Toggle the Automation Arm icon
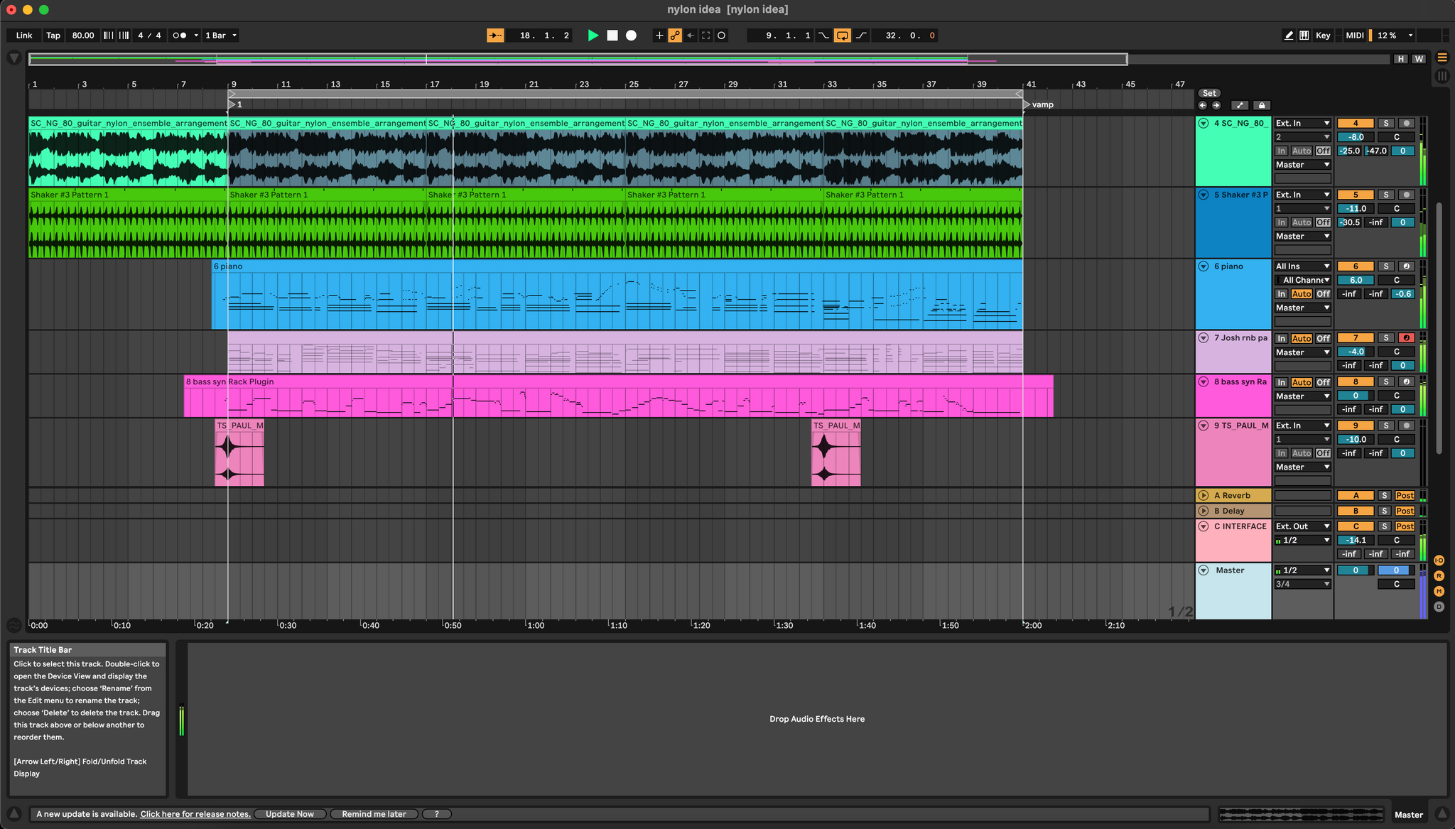This screenshot has height=829, width=1455. click(x=675, y=36)
